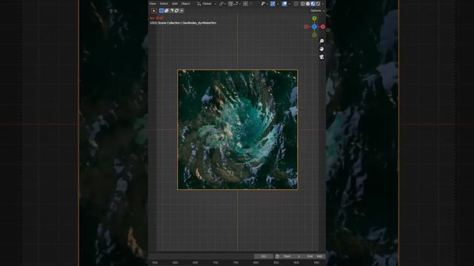Toggle the viewport gizmos button
This screenshot has height=266, width=474.
pos(273,4)
